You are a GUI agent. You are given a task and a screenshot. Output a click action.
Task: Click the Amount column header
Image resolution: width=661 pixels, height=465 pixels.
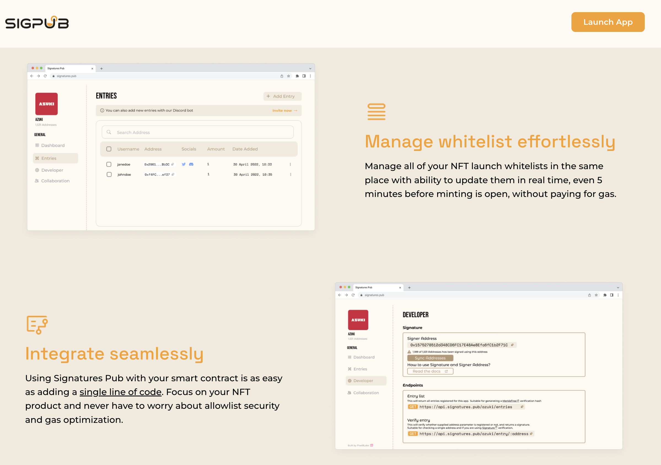click(x=216, y=149)
